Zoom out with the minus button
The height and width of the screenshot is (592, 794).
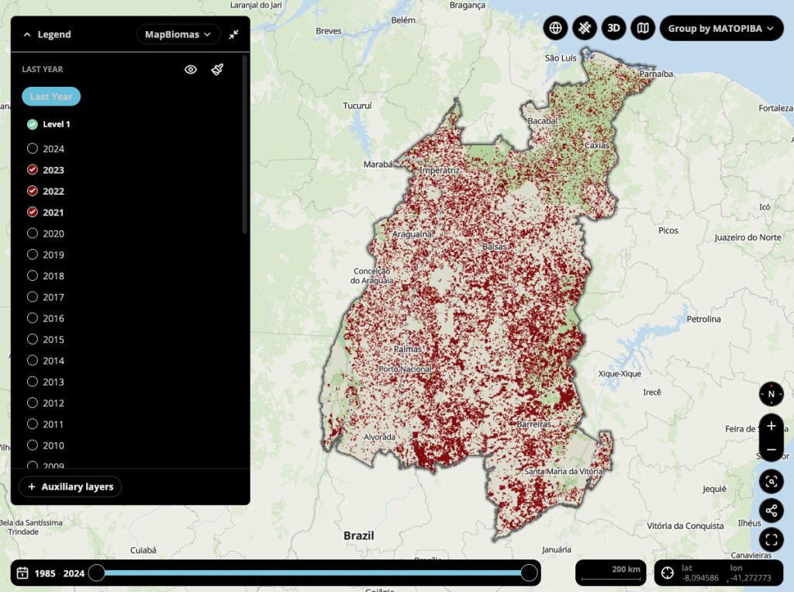tap(771, 450)
